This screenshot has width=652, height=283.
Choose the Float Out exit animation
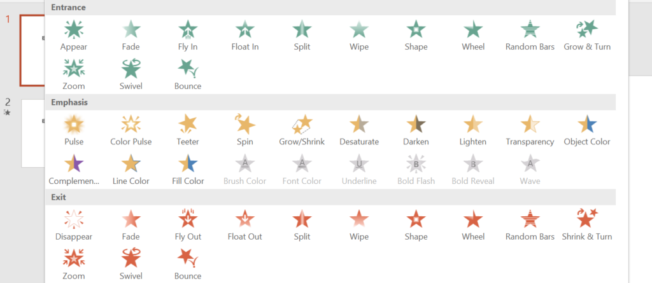[x=244, y=225]
